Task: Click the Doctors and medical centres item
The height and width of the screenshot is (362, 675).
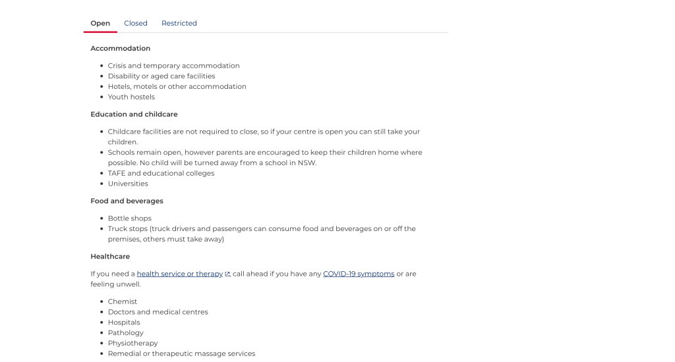Action: point(158,312)
